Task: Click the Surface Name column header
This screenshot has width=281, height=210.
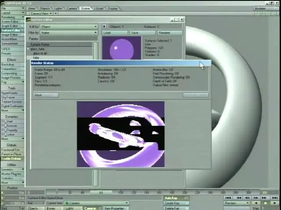Action: click(60, 44)
